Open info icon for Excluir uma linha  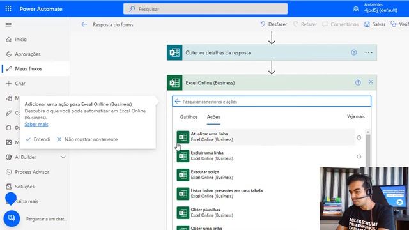click(359, 157)
